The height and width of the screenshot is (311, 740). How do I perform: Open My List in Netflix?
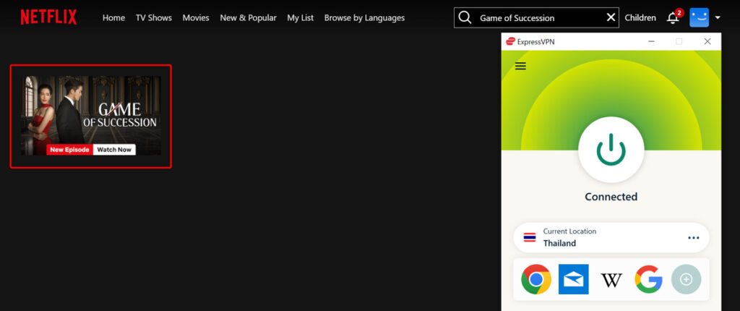301,18
